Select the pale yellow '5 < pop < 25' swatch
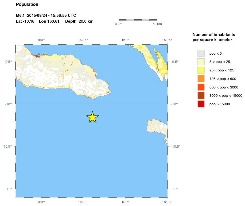245x206 pixels. tap(201, 62)
